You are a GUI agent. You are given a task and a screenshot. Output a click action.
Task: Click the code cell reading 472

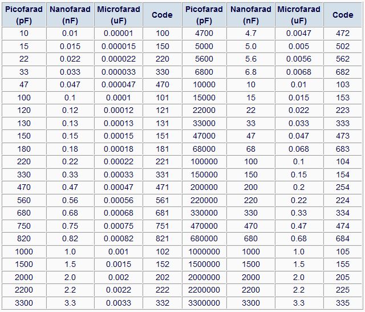click(x=342, y=33)
